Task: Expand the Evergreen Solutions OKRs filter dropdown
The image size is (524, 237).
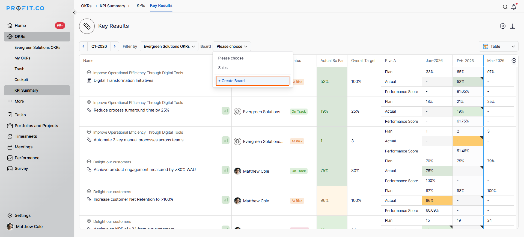Action: click(x=169, y=46)
